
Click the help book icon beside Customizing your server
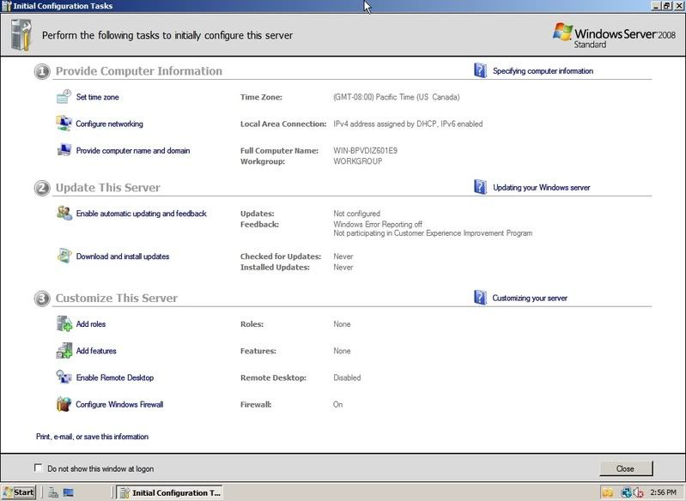[480, 298]
